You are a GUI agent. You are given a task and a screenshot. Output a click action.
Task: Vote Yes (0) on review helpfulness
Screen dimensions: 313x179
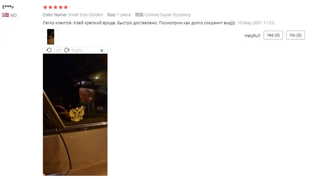click(x=273, y=35)
